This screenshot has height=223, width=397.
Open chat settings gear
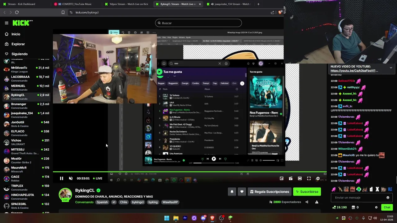(376, 208)
